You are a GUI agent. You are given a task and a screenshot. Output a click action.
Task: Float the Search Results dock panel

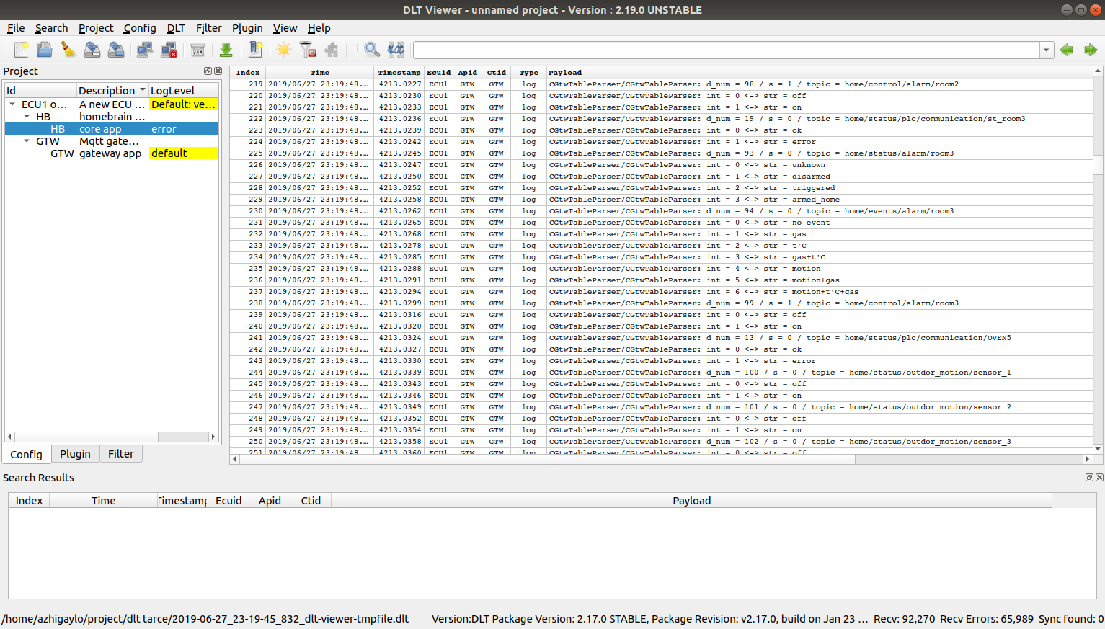(x=1089, y=478)
